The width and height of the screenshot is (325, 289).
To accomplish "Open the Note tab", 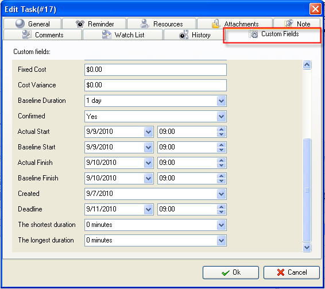I will 297,24.
